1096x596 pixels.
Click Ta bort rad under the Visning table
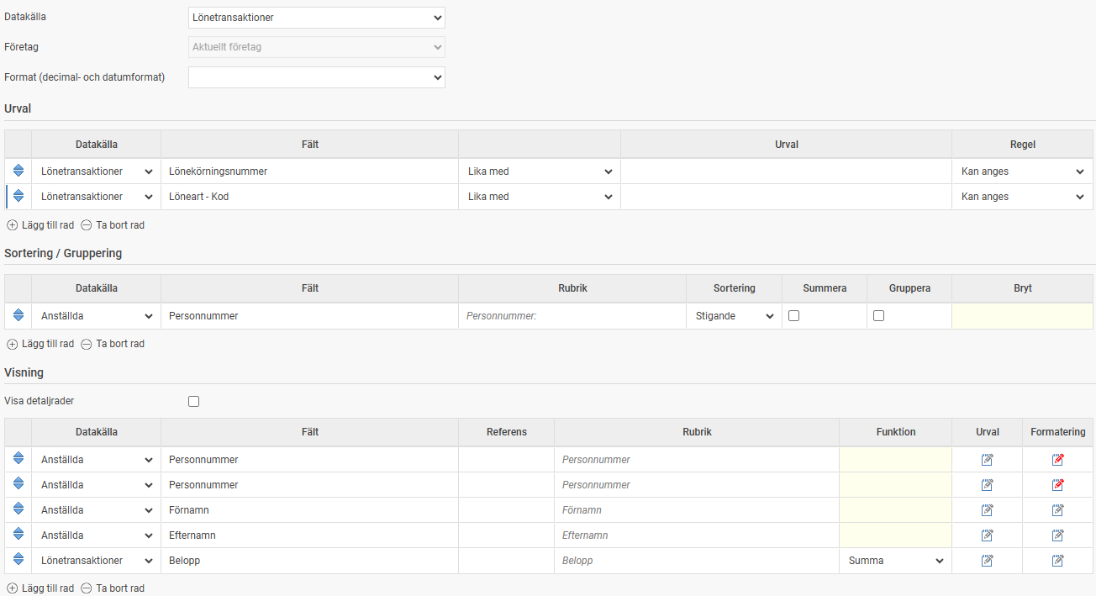pyautogui.click(x=113, y=588)
